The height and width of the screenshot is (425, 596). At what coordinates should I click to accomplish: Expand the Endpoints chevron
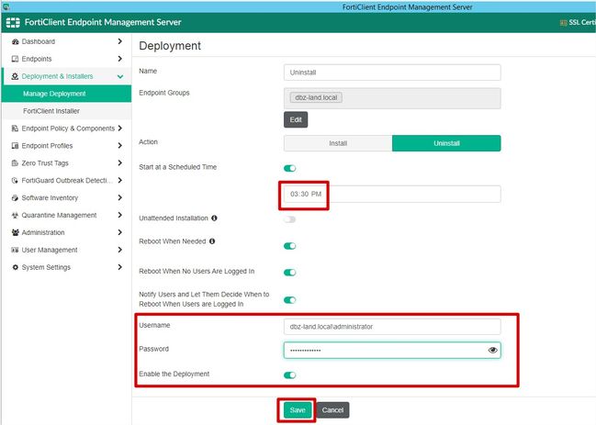[x=120, y=59]
